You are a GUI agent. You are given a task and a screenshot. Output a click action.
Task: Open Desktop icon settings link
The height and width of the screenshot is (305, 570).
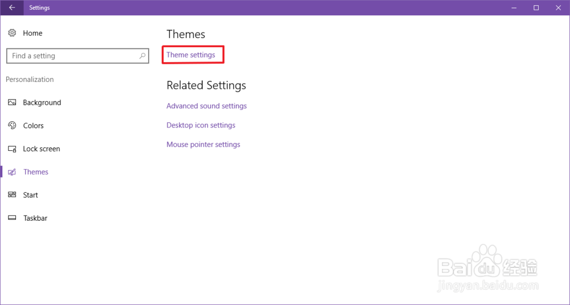201,125
